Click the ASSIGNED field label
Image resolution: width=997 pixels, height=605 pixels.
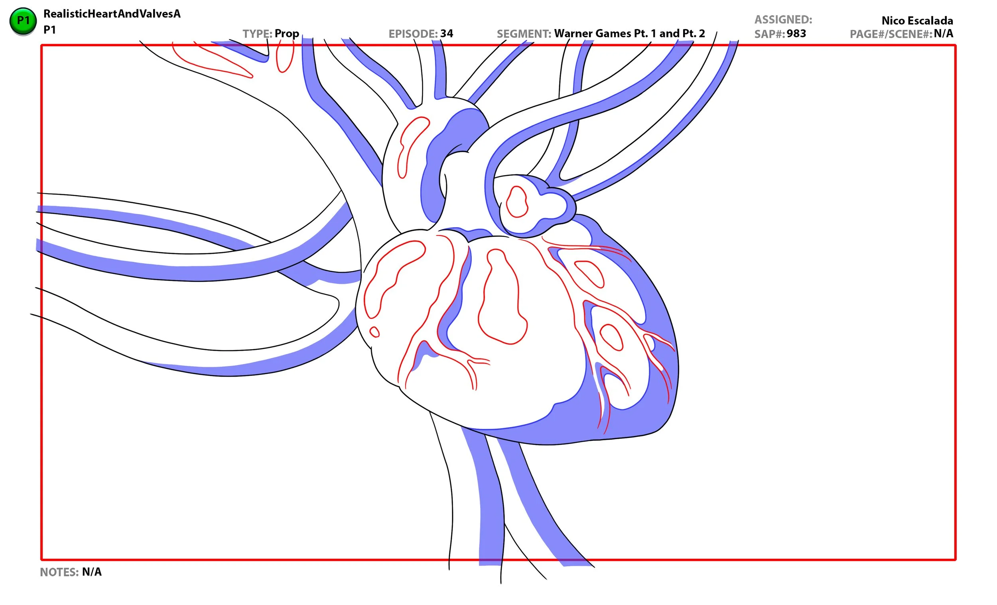[x=783, y=20]
